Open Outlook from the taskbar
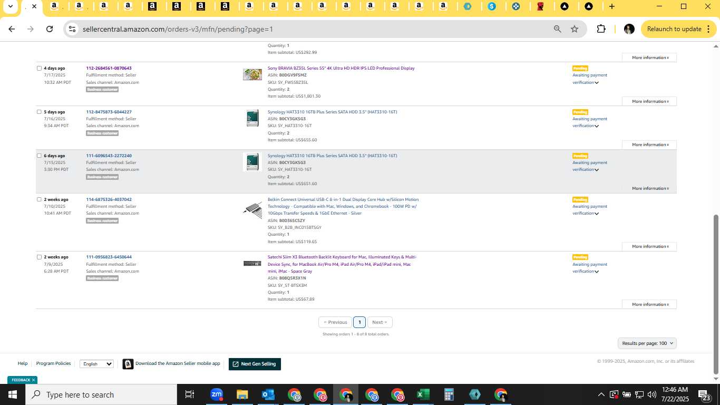 pyautogui.click(x=268, y=394)
